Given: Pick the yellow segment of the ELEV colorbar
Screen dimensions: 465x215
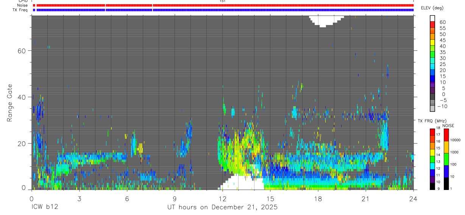Looking at the screenshot, I should (x=432, y=43).
